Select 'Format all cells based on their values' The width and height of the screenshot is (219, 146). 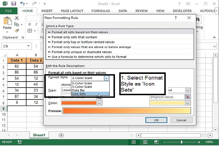[120, 32]
